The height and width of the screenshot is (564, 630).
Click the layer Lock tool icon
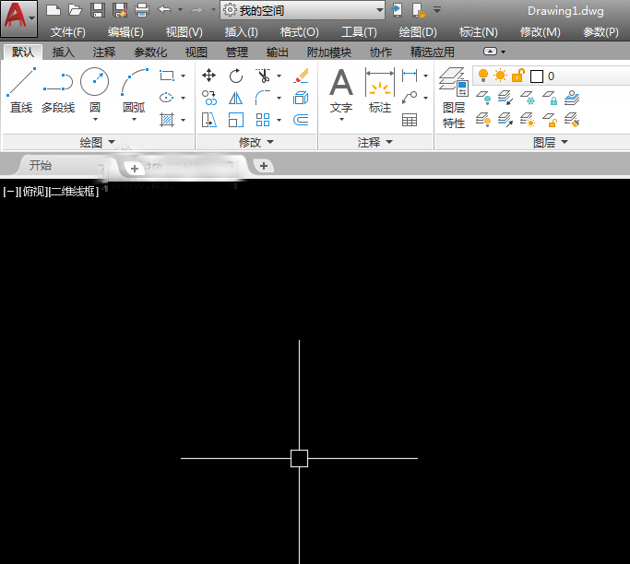[550, 98]
